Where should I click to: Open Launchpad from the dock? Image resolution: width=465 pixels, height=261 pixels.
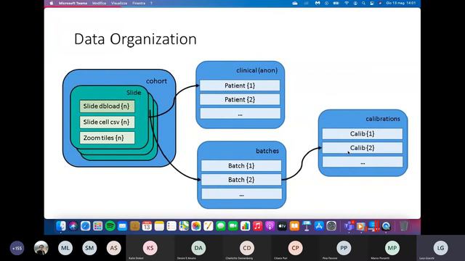(97, 226)
